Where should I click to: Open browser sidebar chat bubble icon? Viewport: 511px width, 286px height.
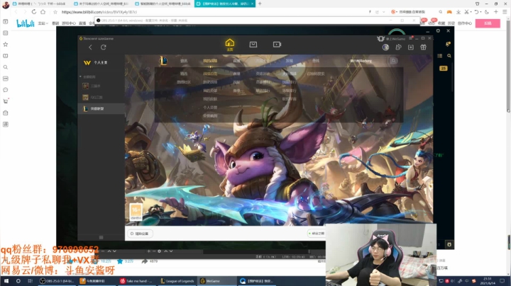(5, 90)
